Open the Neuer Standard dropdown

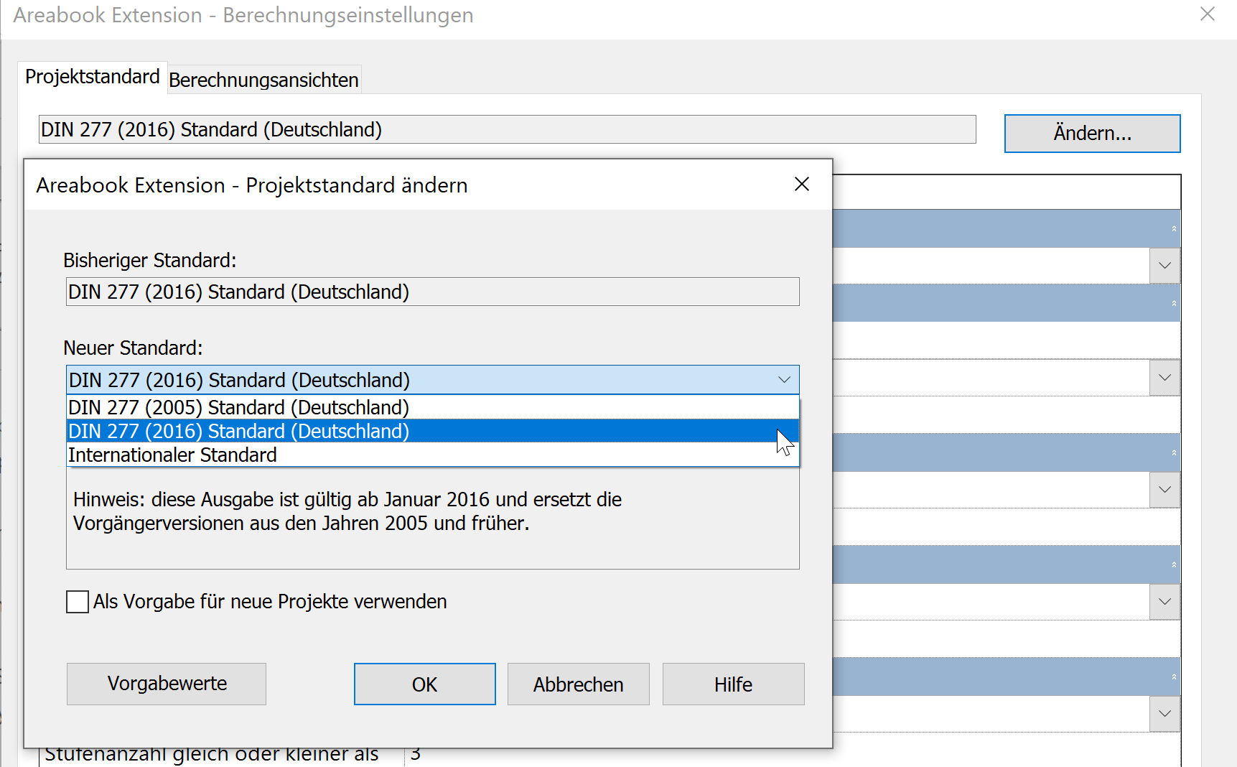(x=784, y=379)
